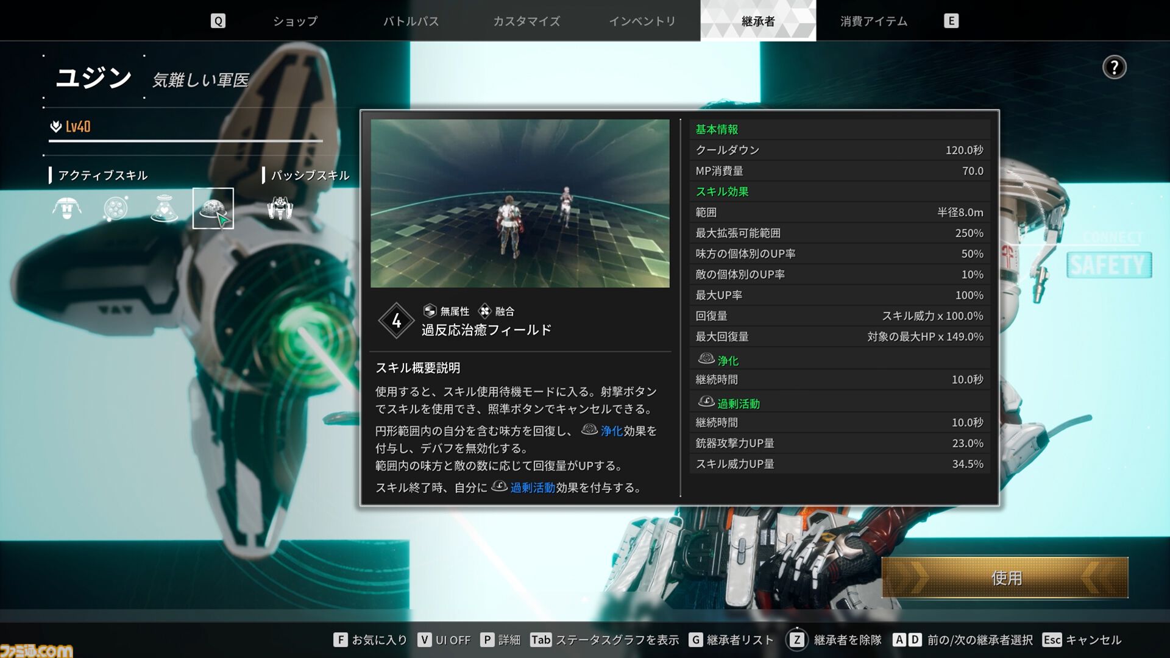Open the ショップ tab

[296, 21]
